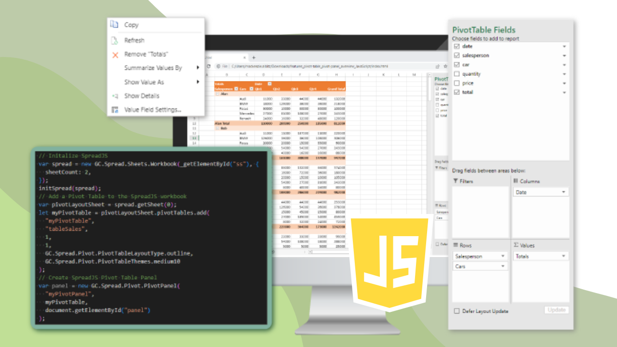This screenshot has height=347, width=617.
Task: Open the Cars filter button in pivot table
Action: 252,89
